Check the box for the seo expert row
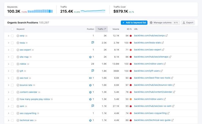The height and width of the screenshot is (124, 202). (x=12, y=50)
